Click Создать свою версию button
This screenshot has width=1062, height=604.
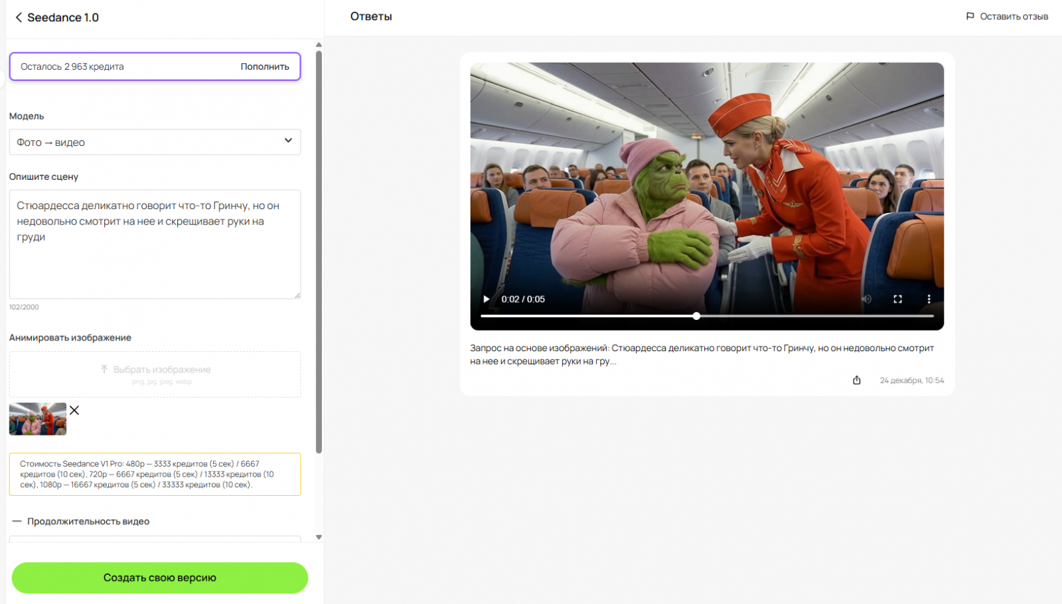pyautogui.click(x=160, y=577)
